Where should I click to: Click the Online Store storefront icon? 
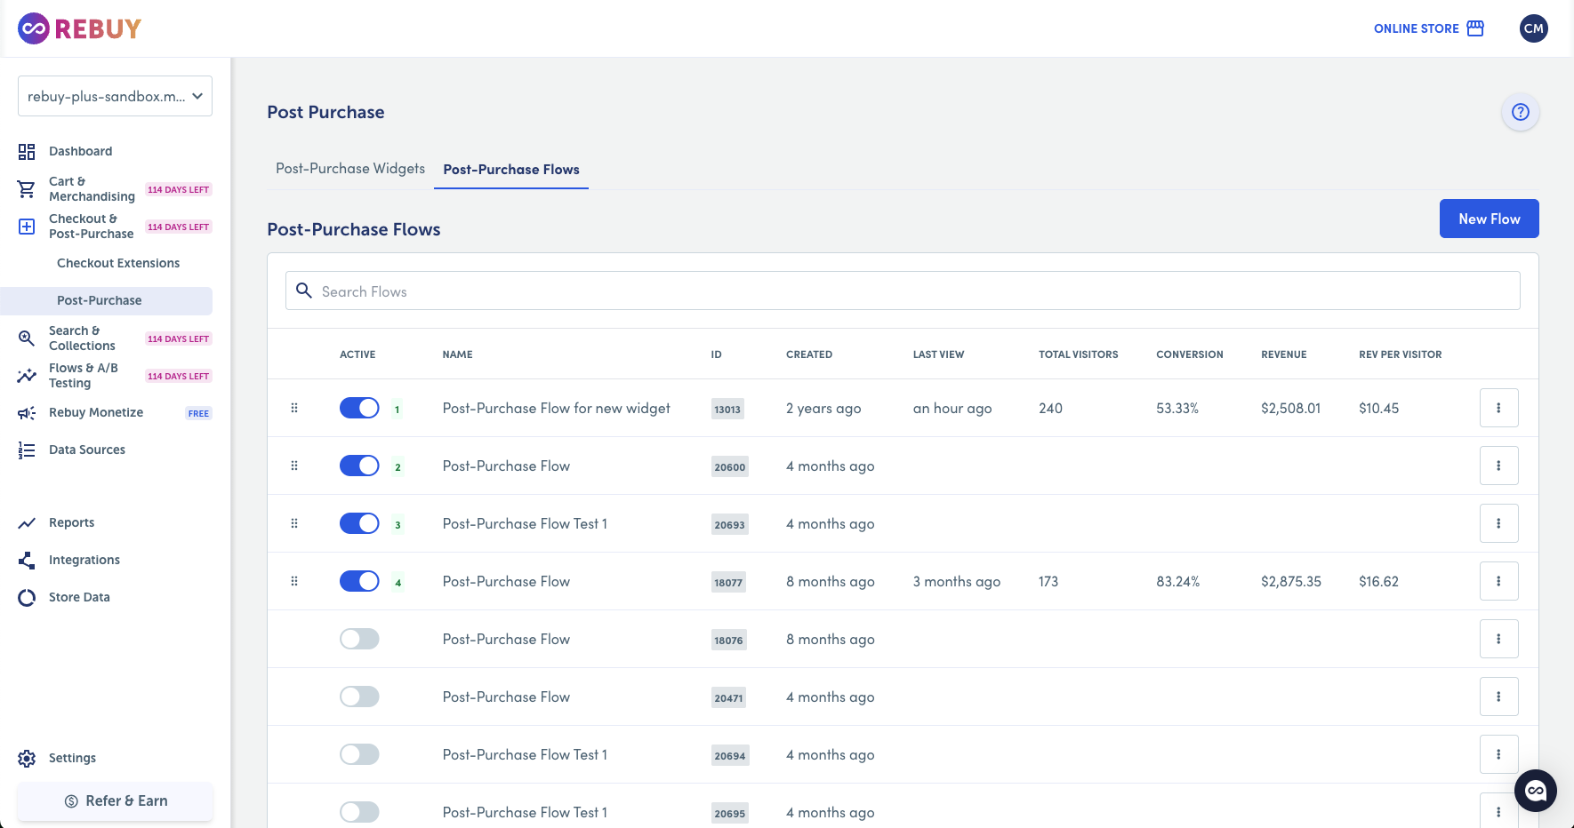[1476, 28]
